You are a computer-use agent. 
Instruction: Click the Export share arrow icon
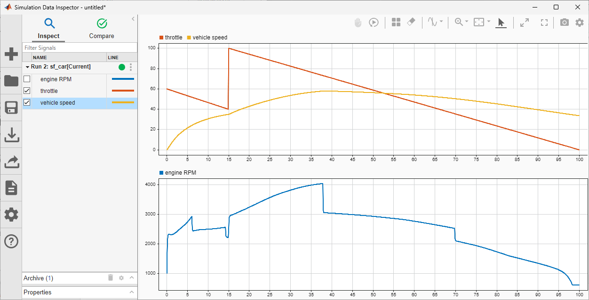point(11,162)
